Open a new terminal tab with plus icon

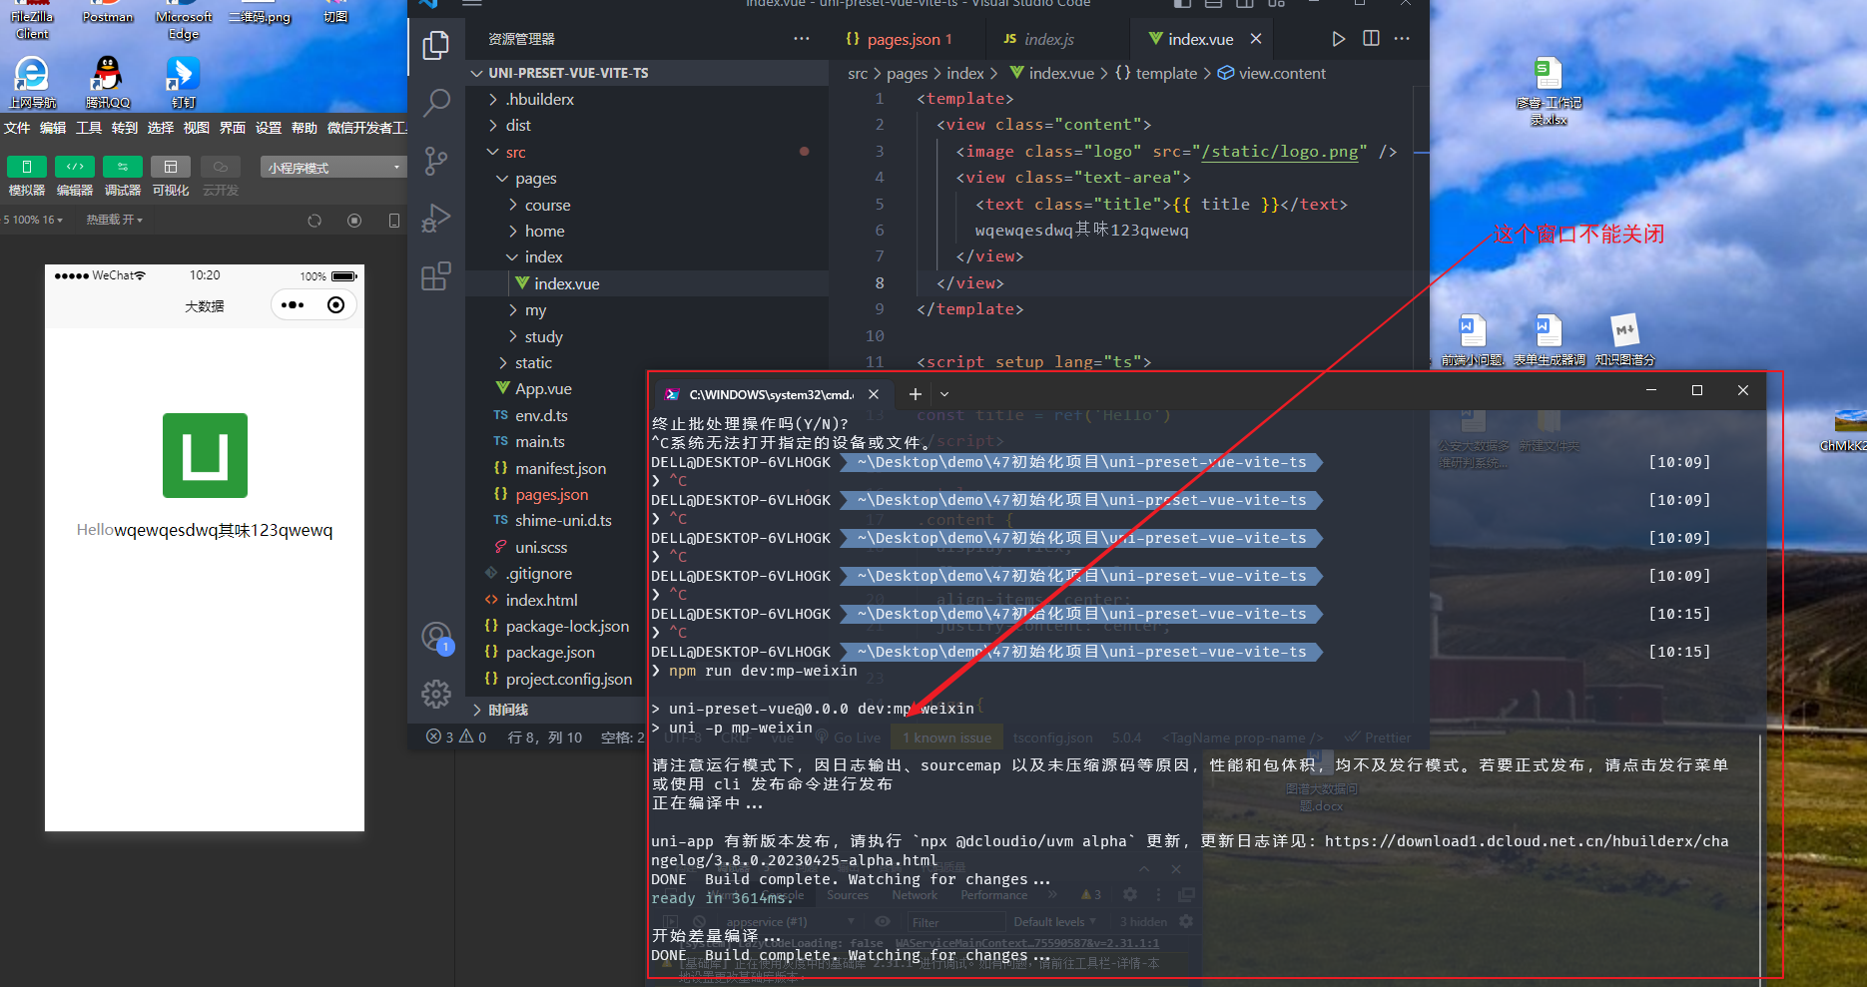915,394
